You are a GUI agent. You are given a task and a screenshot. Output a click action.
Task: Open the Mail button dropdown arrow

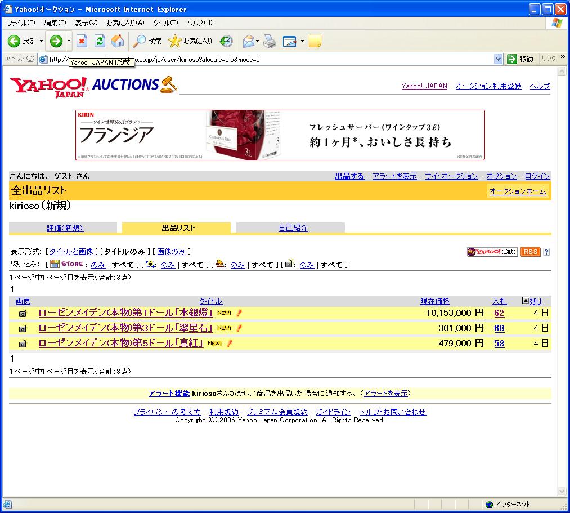[x=258, y=41]
